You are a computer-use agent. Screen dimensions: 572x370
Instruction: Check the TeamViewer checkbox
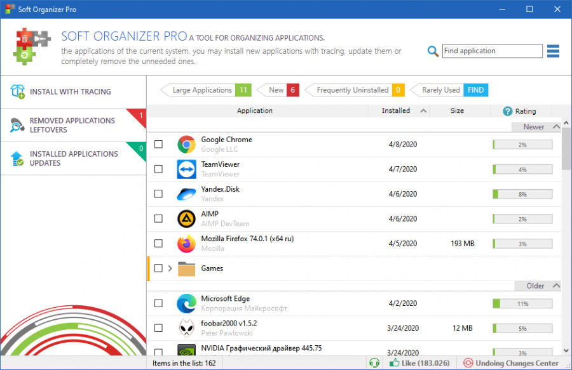(x=158, y=169)
